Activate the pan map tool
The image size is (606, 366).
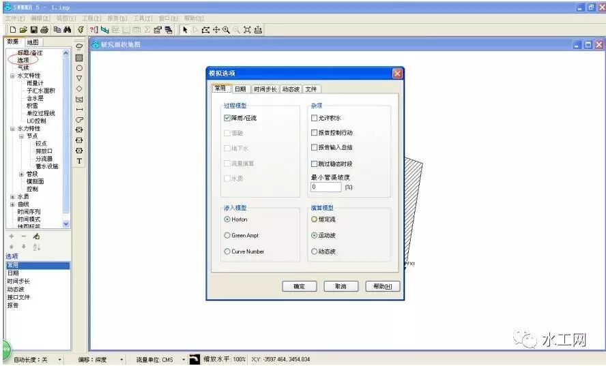(216, 30)
